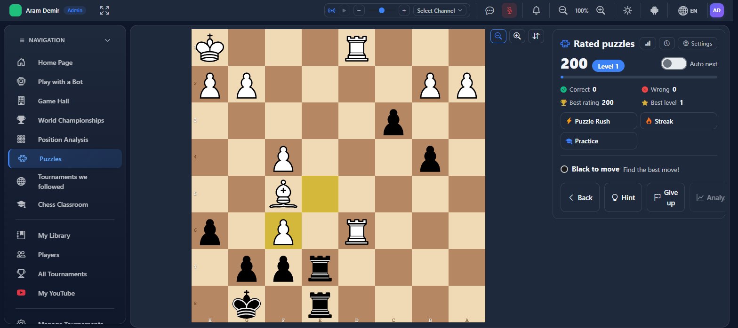Zoom in page with top-bar magnifier plus
This screenshot has height=328, width=738.
pos(600,10)
